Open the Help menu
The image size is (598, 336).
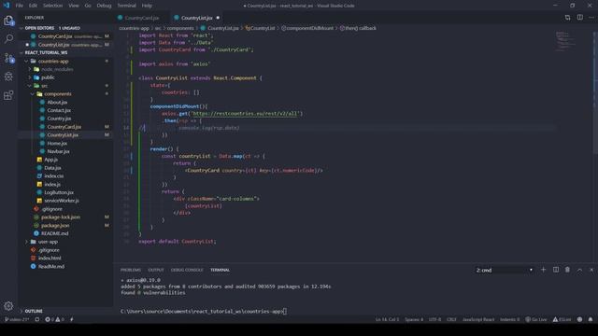(147, 6)
